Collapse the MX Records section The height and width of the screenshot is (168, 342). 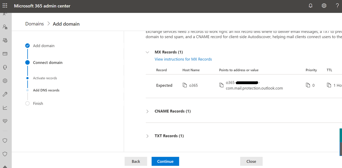(147, 52)
